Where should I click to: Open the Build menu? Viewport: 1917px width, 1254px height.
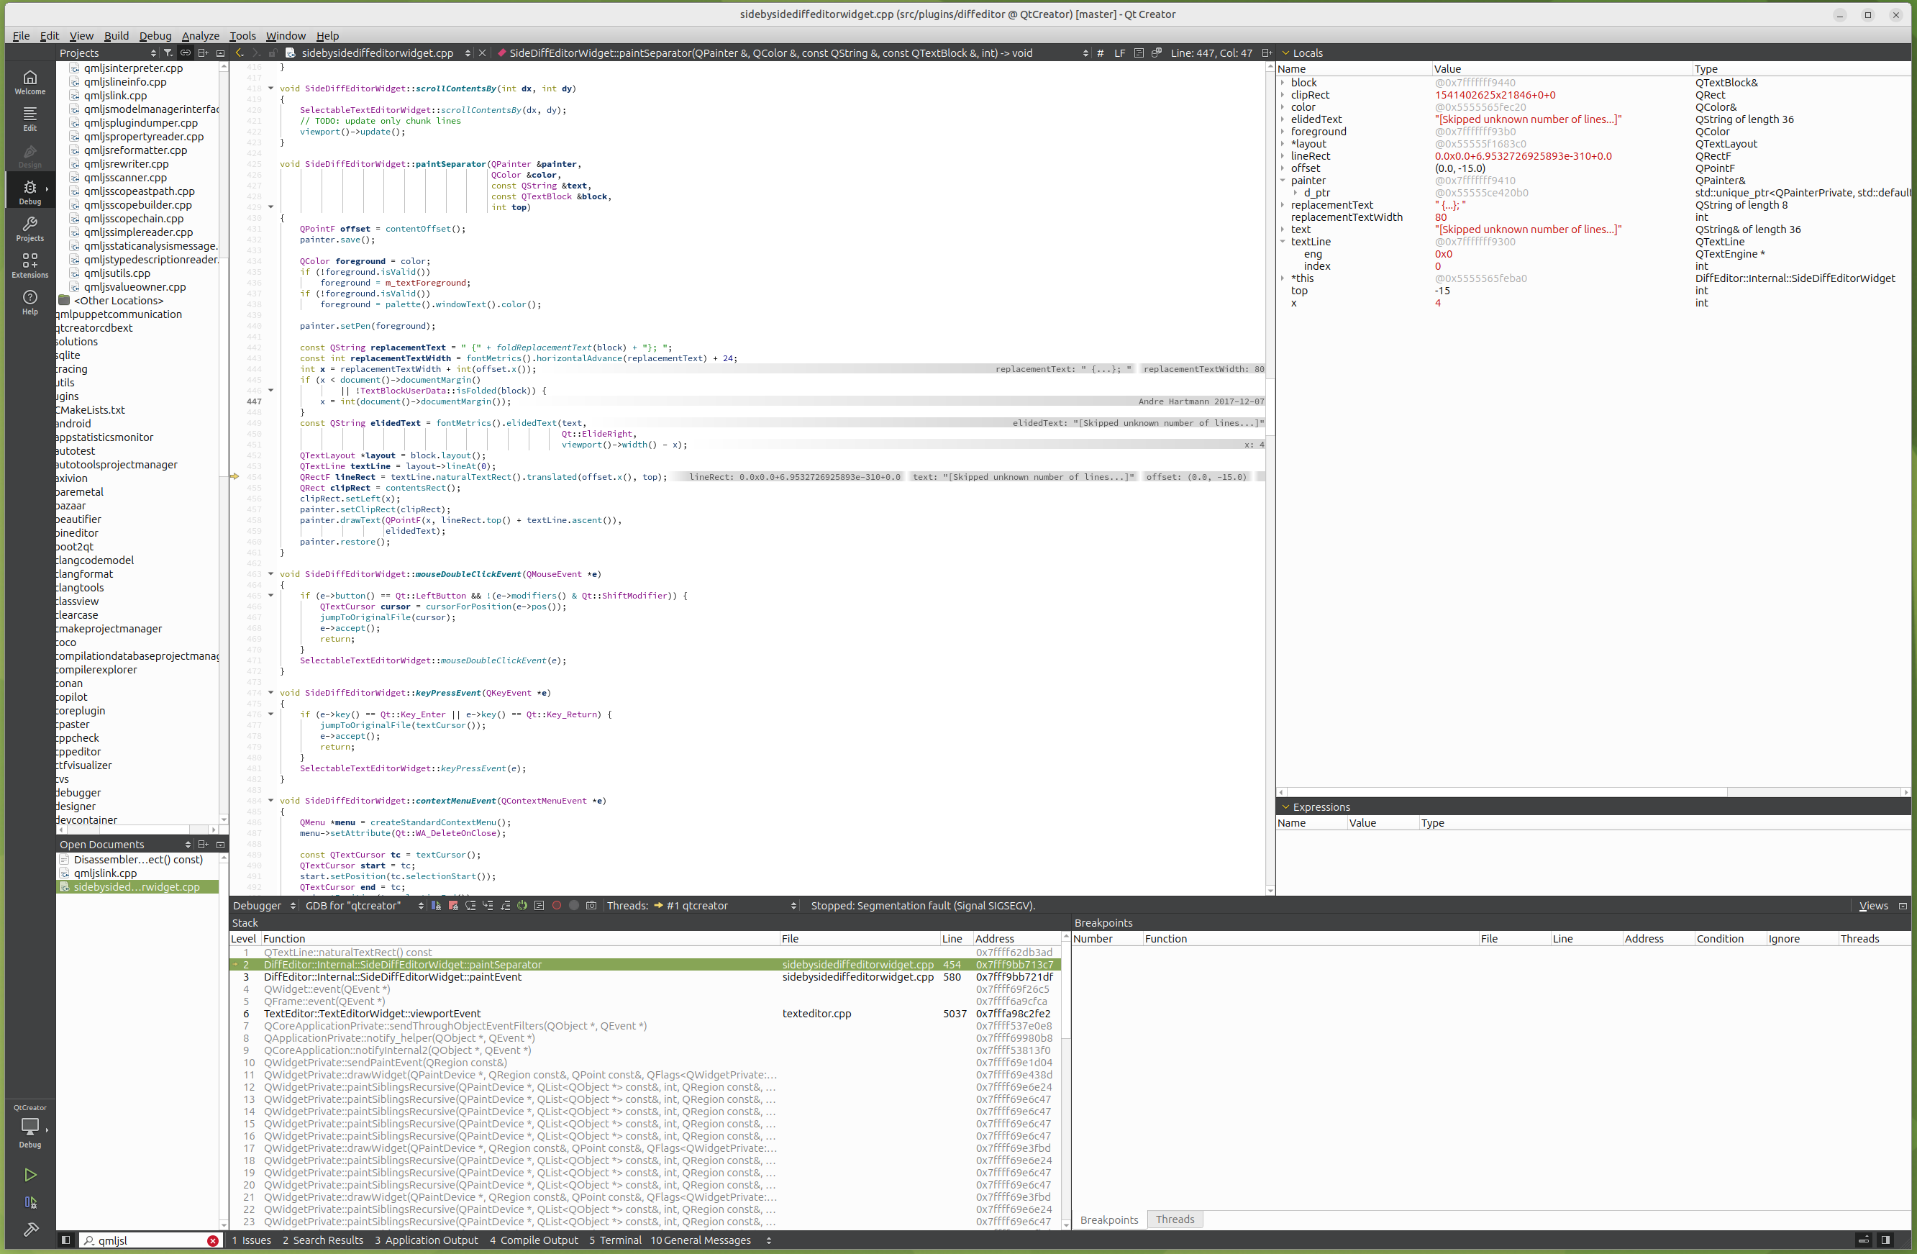116,35
